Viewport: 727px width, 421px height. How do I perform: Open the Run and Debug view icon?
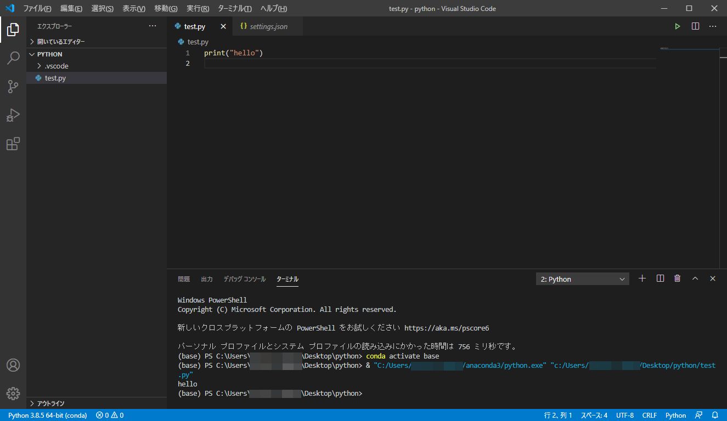[x=13, y=115]
